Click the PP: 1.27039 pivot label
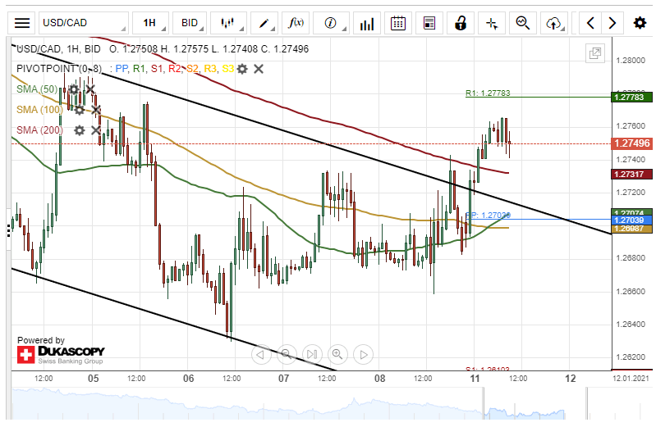 click(488, 216)
